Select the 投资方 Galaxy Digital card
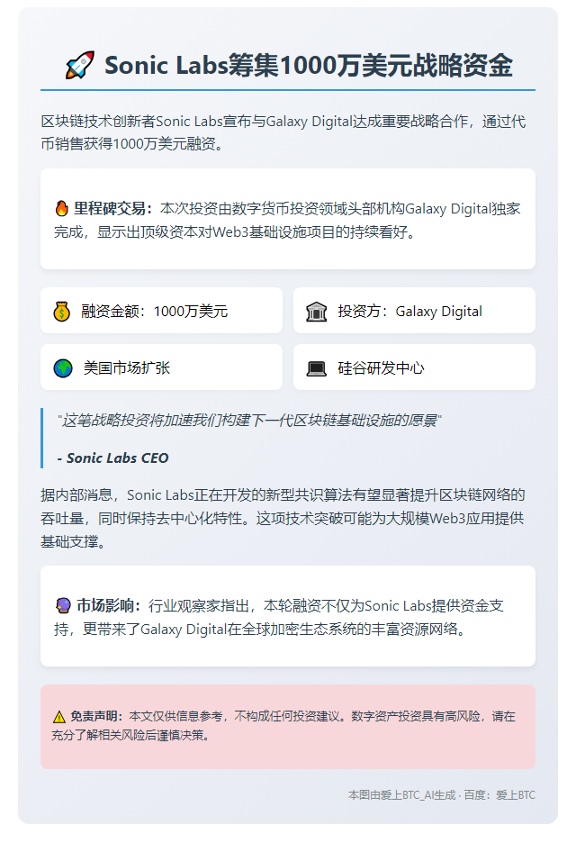 414,310
